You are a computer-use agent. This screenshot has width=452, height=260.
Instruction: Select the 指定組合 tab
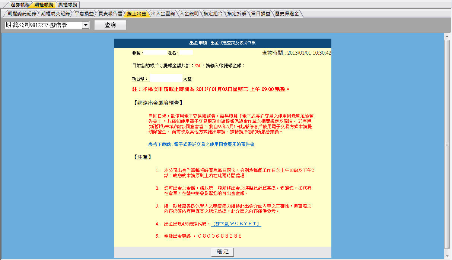point(213,14)
